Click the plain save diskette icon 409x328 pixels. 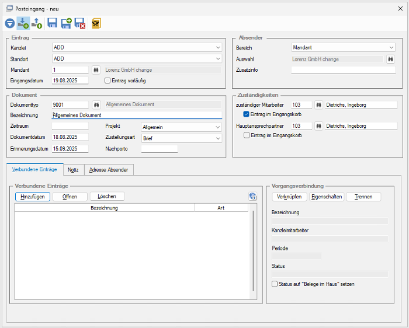[x=52, y=23]
